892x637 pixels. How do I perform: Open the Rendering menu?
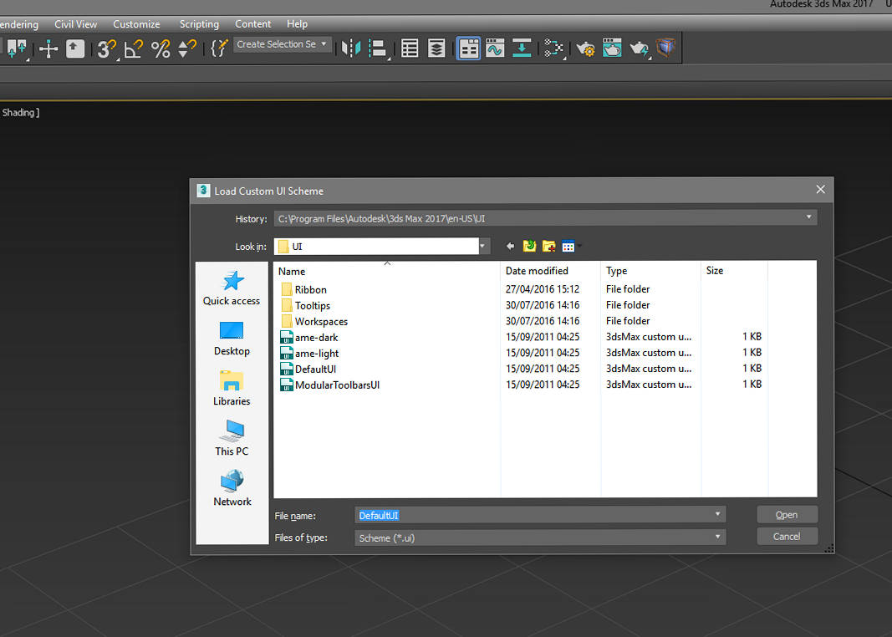click(18, 24)
